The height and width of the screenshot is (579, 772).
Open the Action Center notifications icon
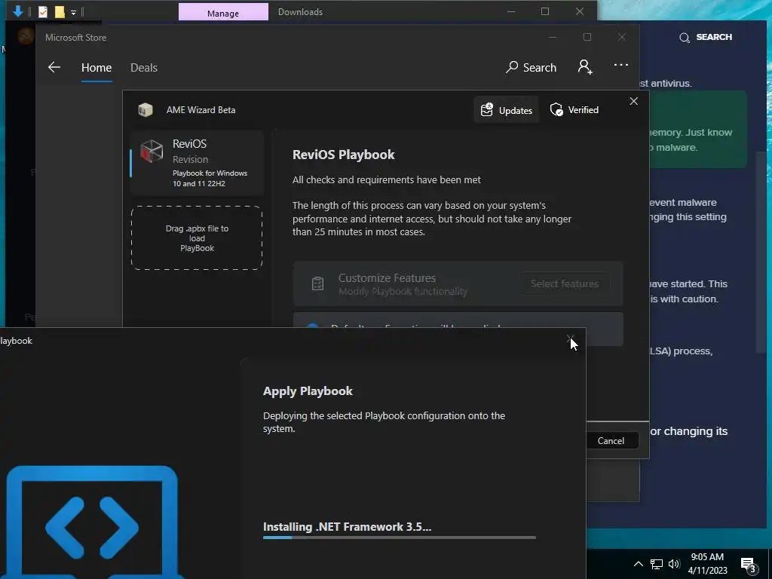tap(749, 565)
